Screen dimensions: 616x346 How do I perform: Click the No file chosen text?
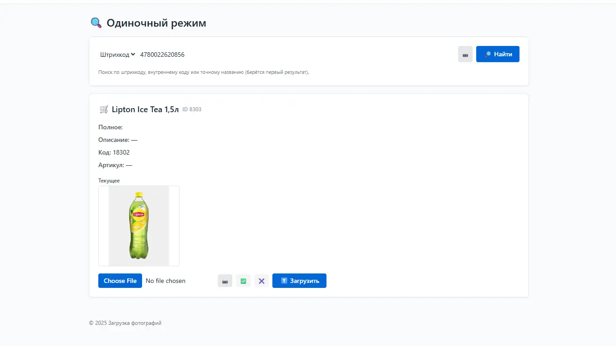click(x=165, y=281)
